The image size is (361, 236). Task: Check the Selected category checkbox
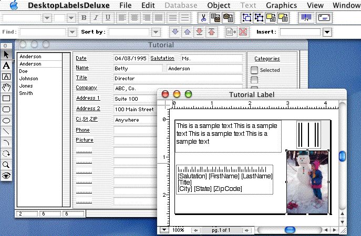(x=254, y=70)
